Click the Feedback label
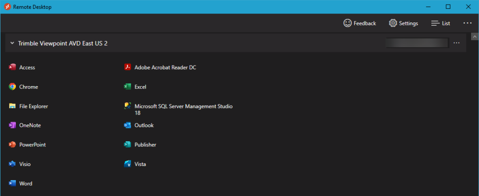This screenshot has width=479, height=196. coord(365,23)
